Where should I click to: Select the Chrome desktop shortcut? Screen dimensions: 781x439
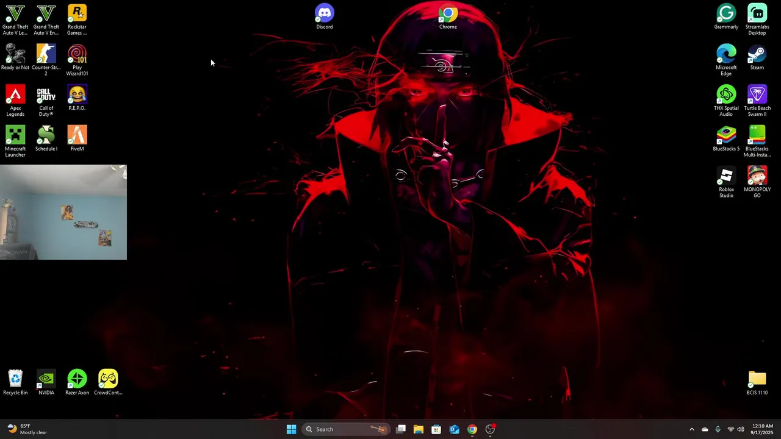pos(448,17)
